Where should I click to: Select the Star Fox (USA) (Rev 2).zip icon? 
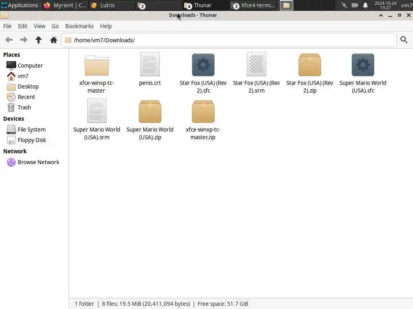point(309,65)
